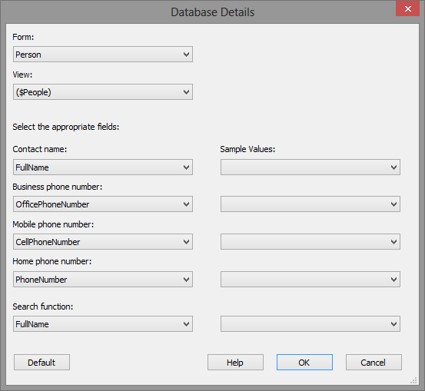Open sample values dropdown beside OfficePhoneNumber
The width and height of the screenshot is (425, 391).
click(x=310, y=204)
